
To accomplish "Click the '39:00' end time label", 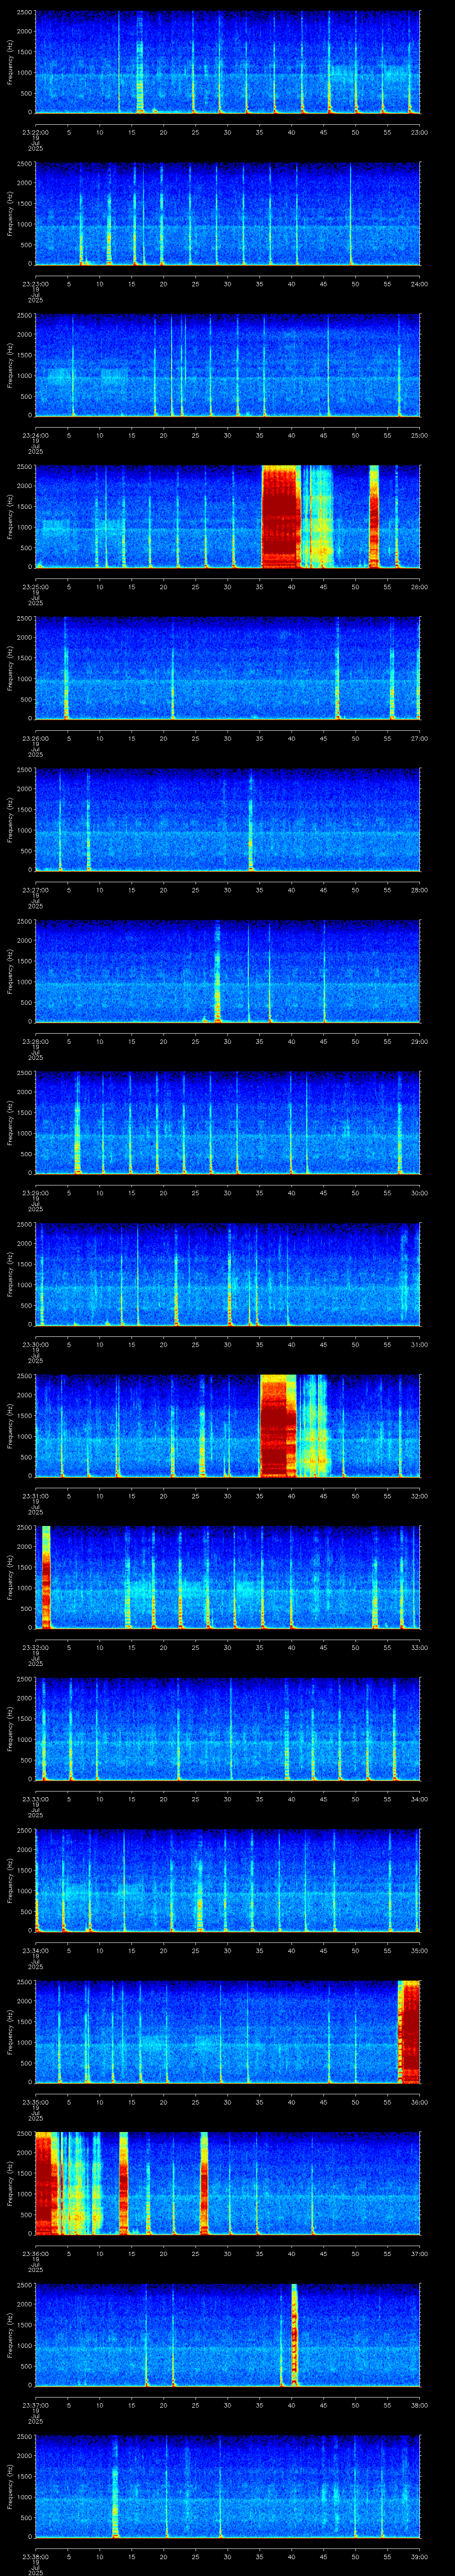I will pos(419,2556).
